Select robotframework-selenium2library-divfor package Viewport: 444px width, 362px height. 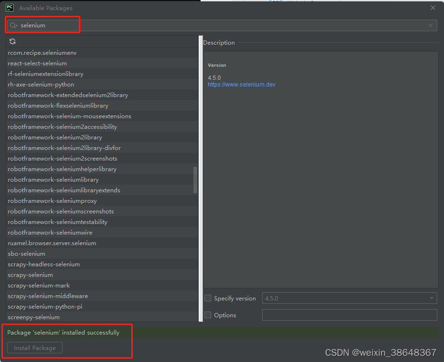pos(102,148)
